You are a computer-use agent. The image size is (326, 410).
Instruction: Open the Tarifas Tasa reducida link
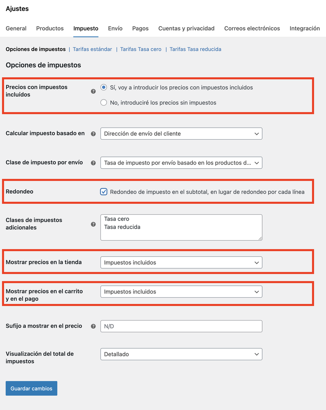195,49
